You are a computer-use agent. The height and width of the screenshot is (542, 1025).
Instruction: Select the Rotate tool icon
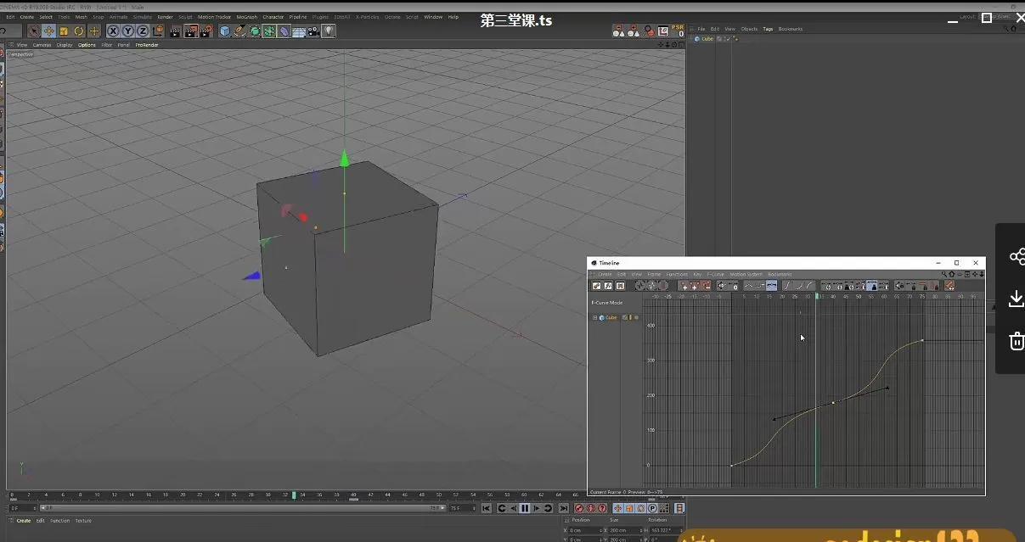point(79,31)
